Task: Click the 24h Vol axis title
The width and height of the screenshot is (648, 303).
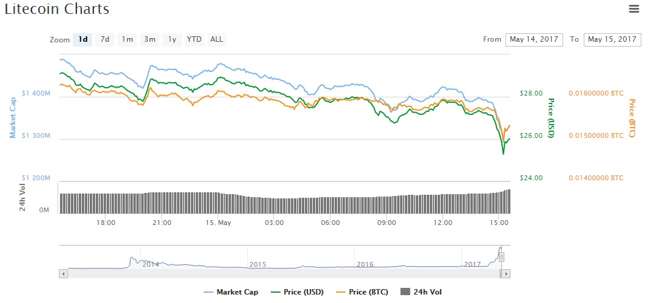Action: point(22,198)
